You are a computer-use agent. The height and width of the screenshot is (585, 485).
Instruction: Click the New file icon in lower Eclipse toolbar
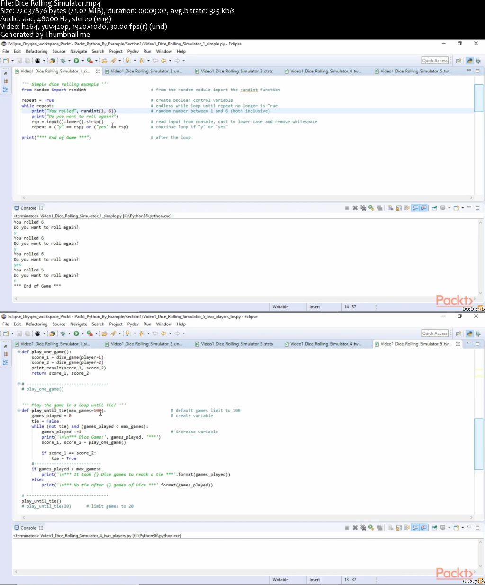tap(6, 333)
